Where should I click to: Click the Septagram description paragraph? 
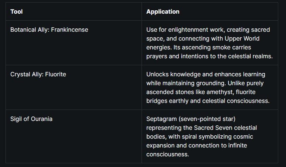click(x=201, y=136)
